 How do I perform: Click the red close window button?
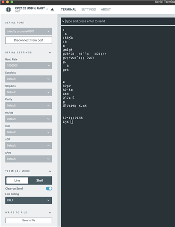[3, 2]
